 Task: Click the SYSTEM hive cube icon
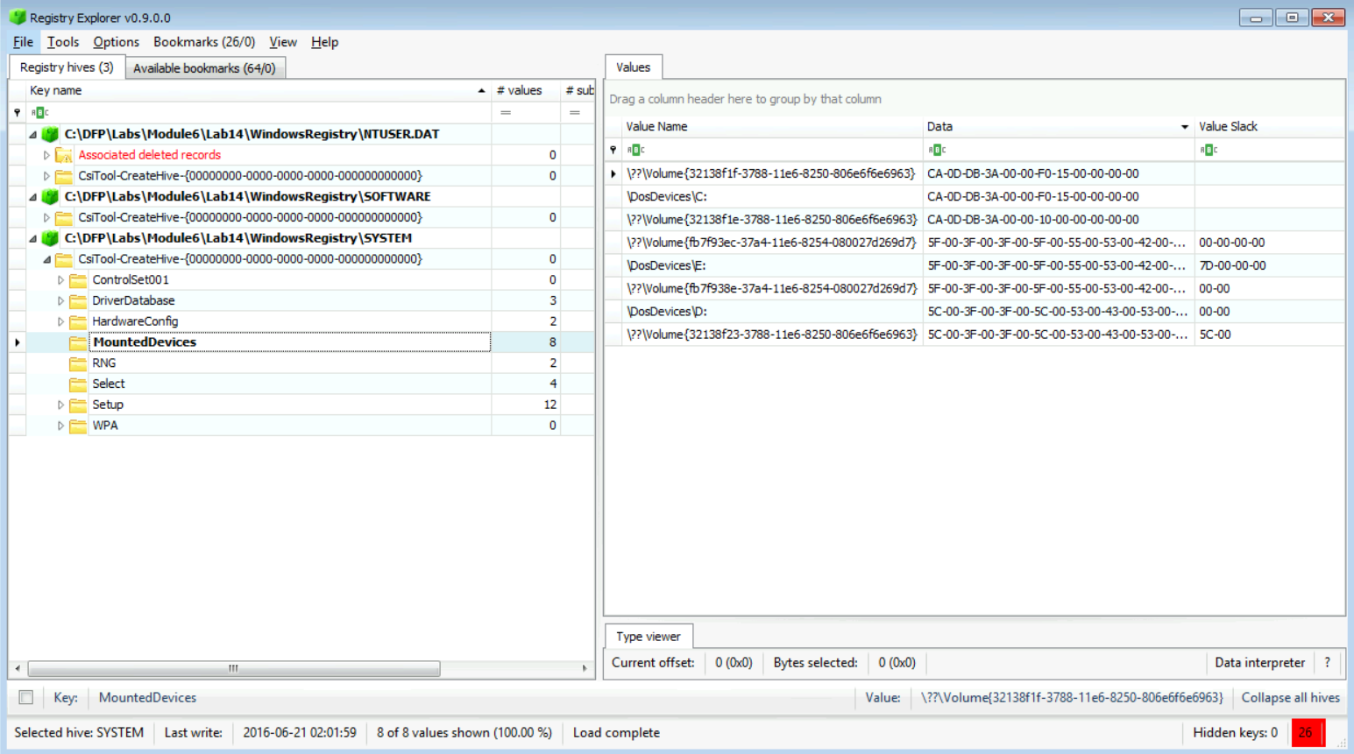(50, 238)
